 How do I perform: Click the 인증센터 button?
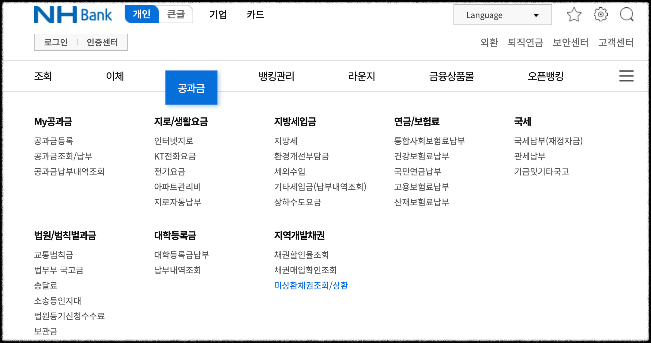tap(102, 42)
